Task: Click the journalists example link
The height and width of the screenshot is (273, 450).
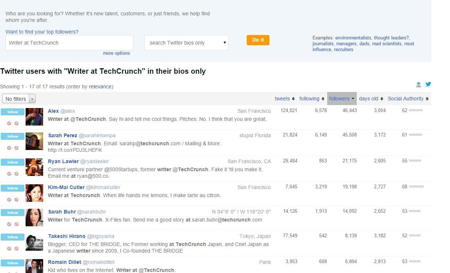Action: click(x=323, y=44)
